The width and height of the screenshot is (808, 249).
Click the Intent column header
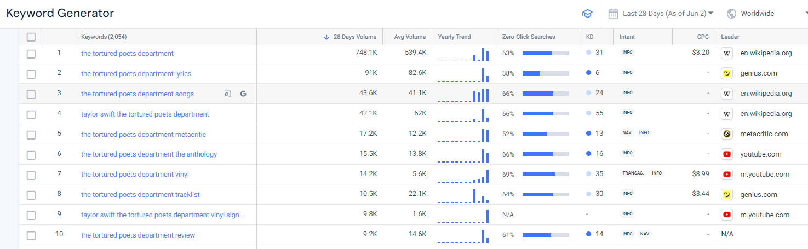(627, 37)
